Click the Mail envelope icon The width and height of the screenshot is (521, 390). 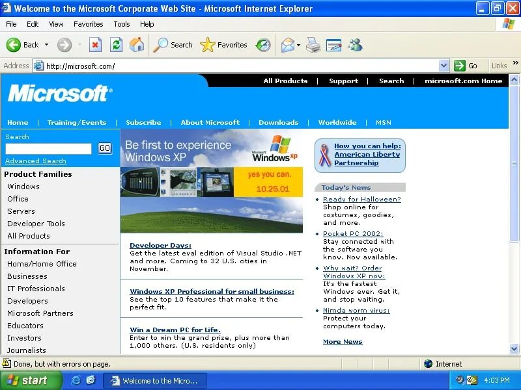[x=288, y=45]
